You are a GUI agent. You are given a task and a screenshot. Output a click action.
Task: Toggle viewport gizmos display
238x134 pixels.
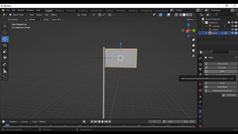161,15
